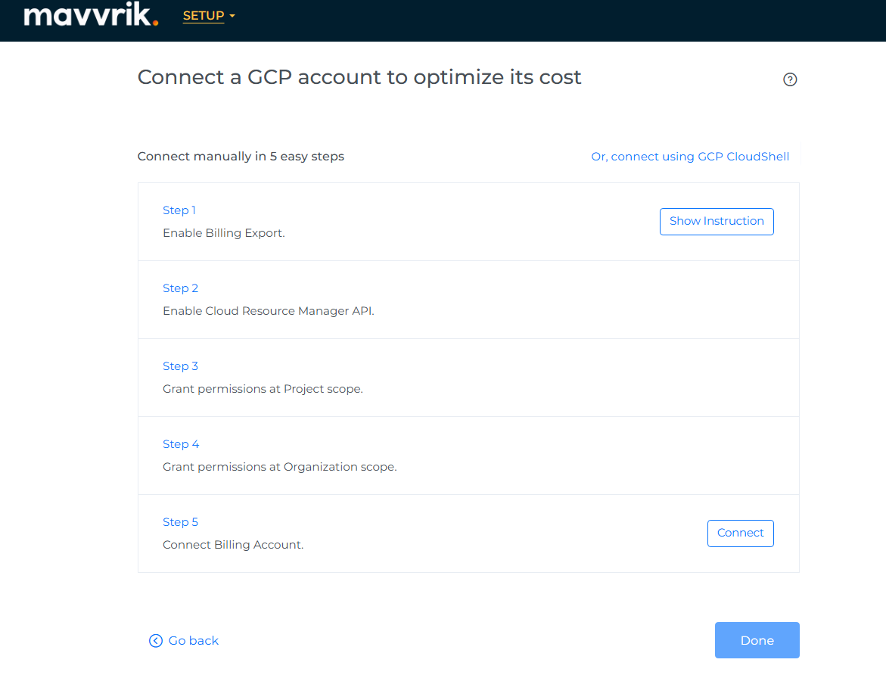Select the Step 1 heading link
The width and height of the screenshot is (886, 675).
tap(179, 210)
